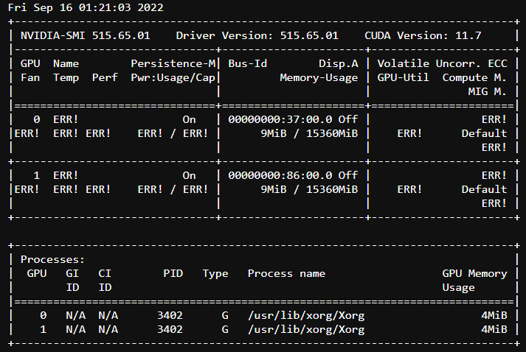This screenshot has width=526, height=352.
Task: Click the Compute M. header
Action: click(x=474, y=78)
